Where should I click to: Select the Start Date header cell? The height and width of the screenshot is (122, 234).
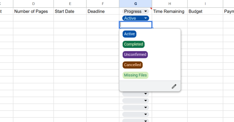(65, 11)
